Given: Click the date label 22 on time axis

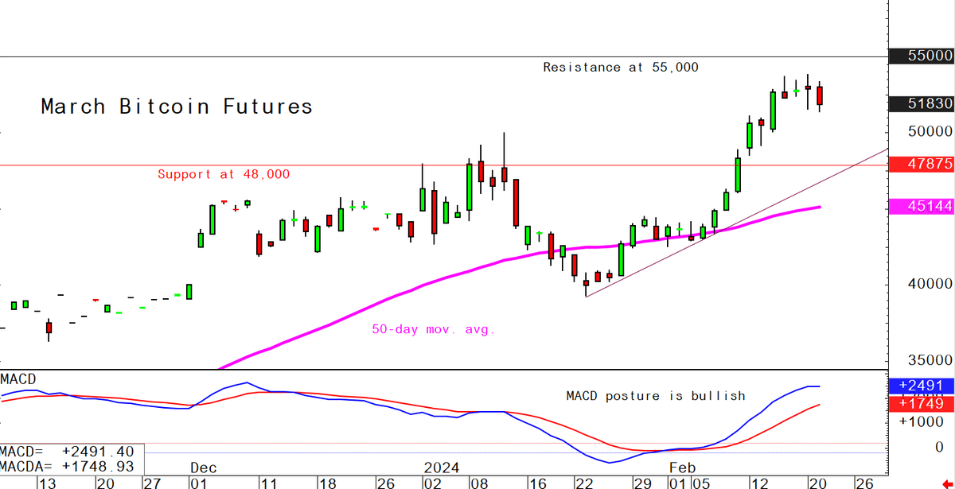Looking at the screenshot, I should (584, 482).
